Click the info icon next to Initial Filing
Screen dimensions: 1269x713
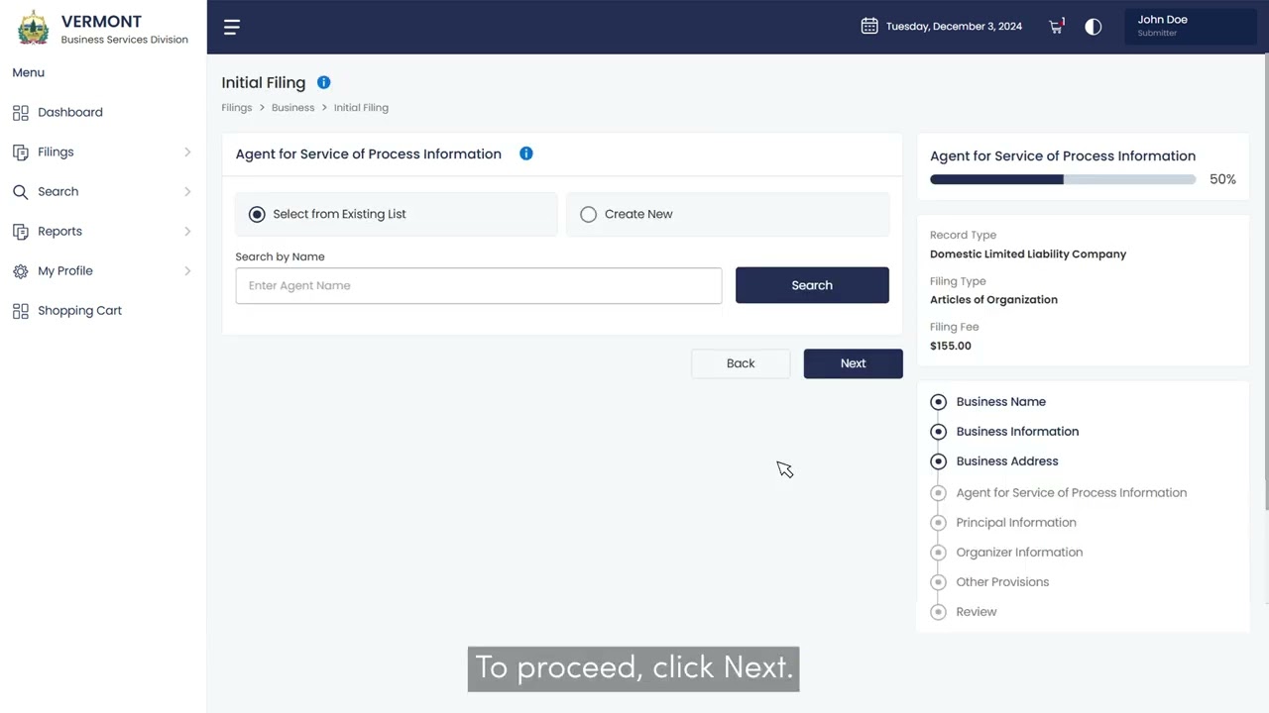[x=323, y=83]
